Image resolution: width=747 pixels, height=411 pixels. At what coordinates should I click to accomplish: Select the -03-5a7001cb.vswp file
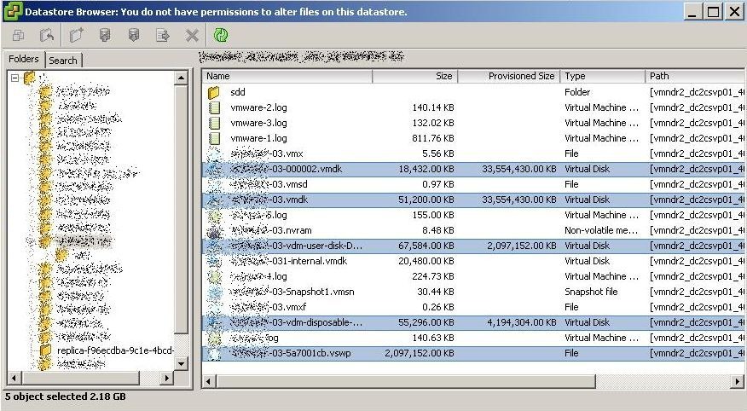290,353
